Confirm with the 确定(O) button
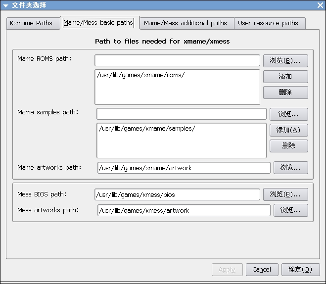 point(300,270)
